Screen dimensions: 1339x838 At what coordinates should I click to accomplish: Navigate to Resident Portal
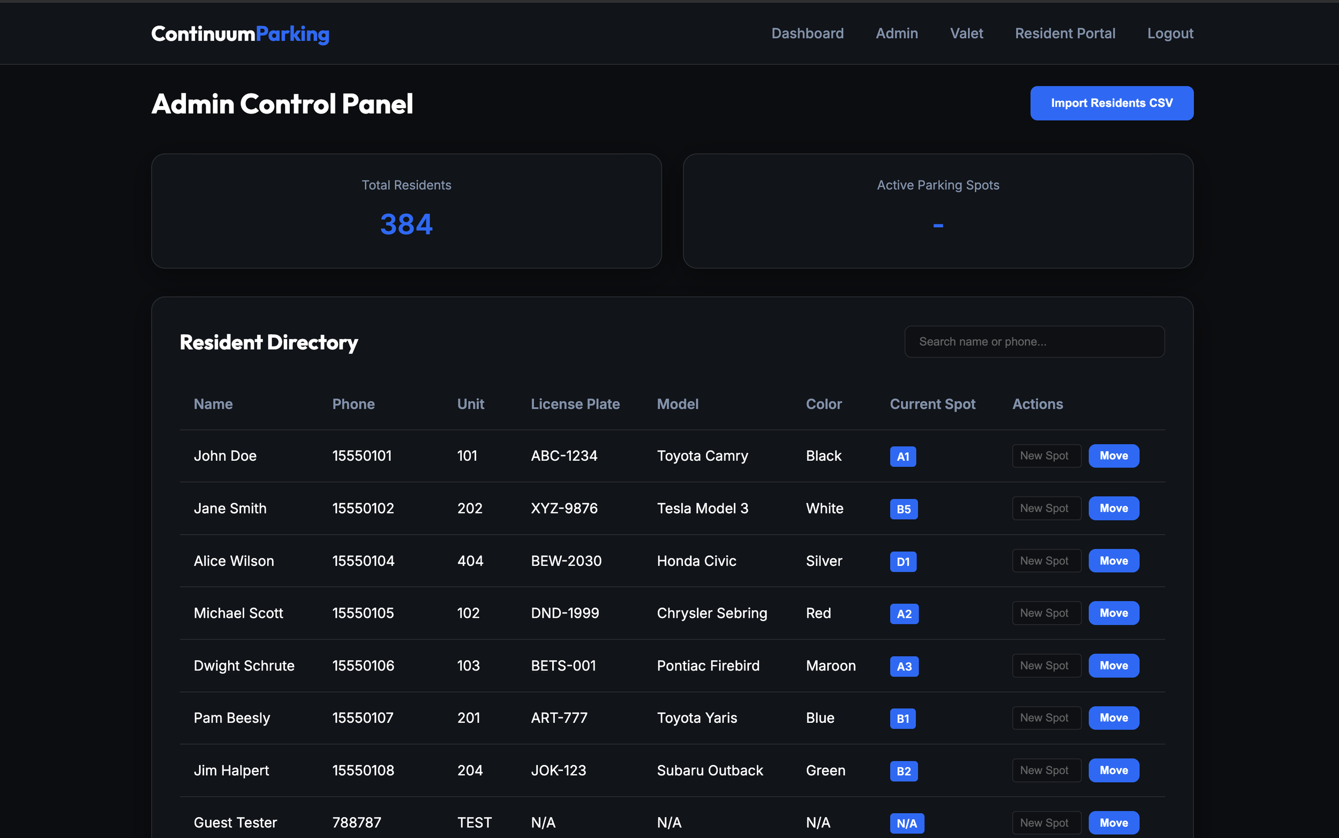pos(1064,33)
